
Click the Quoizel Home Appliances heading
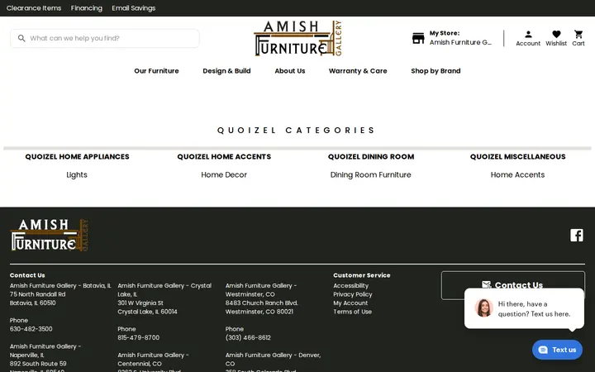click(x=77, y=157)
